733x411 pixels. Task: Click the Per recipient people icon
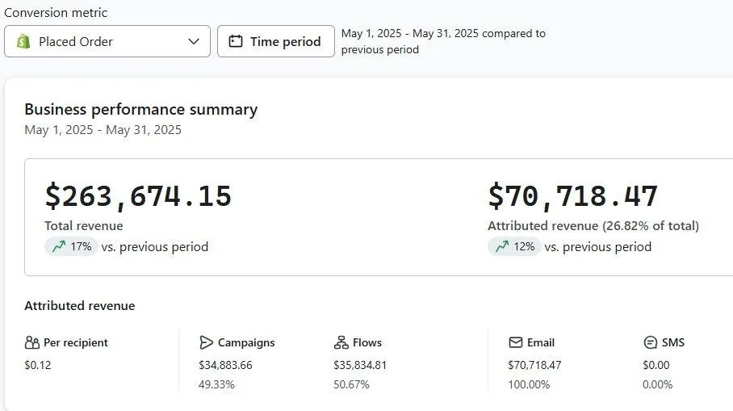(32, 342)
